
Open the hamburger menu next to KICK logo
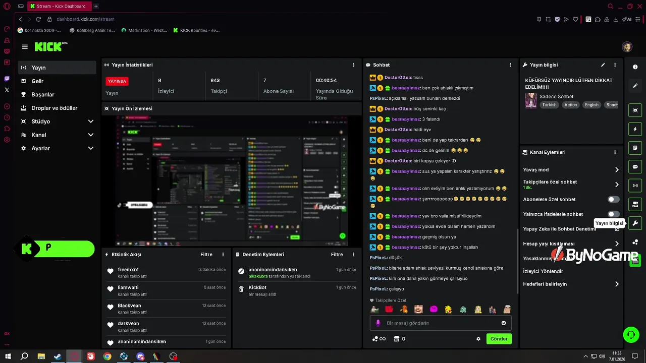tap(25, 47)
